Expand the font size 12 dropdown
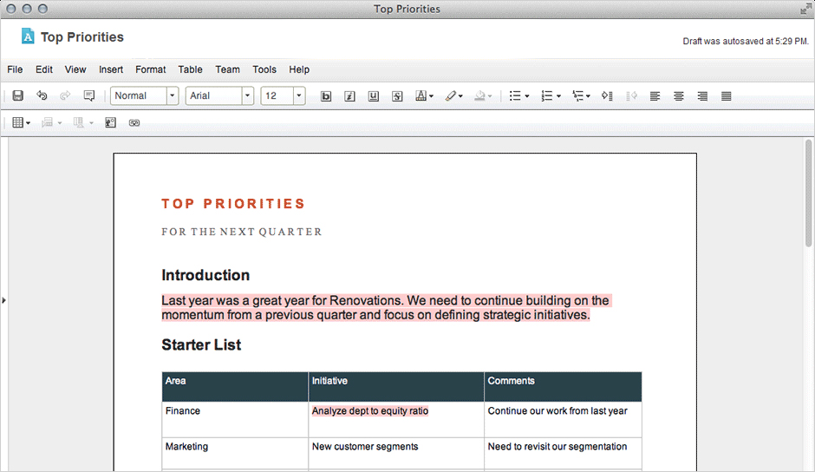 pos(299,96)
